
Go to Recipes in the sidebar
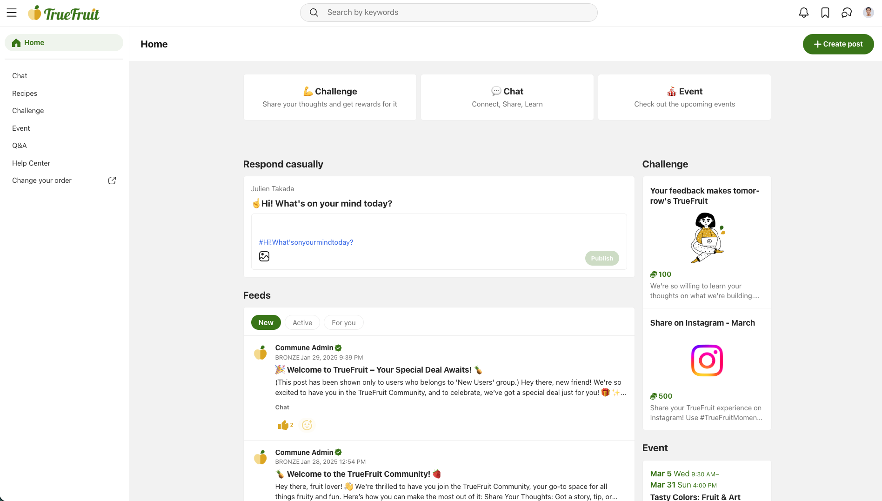[x=25, y=94]
